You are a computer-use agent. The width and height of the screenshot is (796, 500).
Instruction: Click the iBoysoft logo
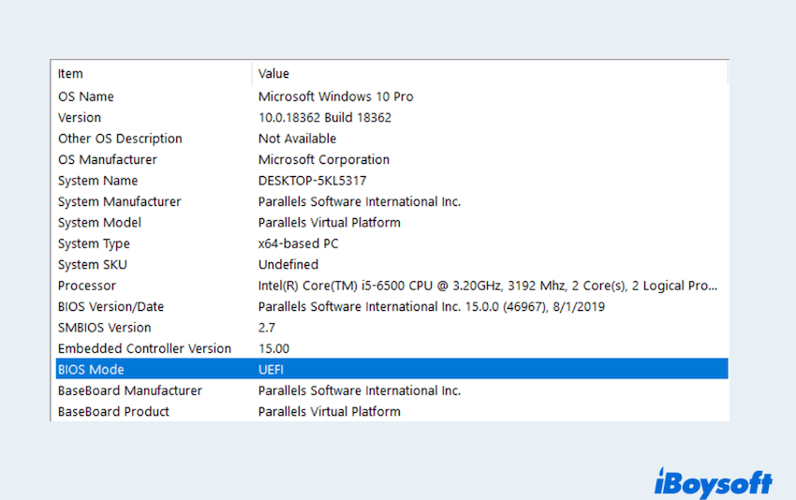pos(713,481)
